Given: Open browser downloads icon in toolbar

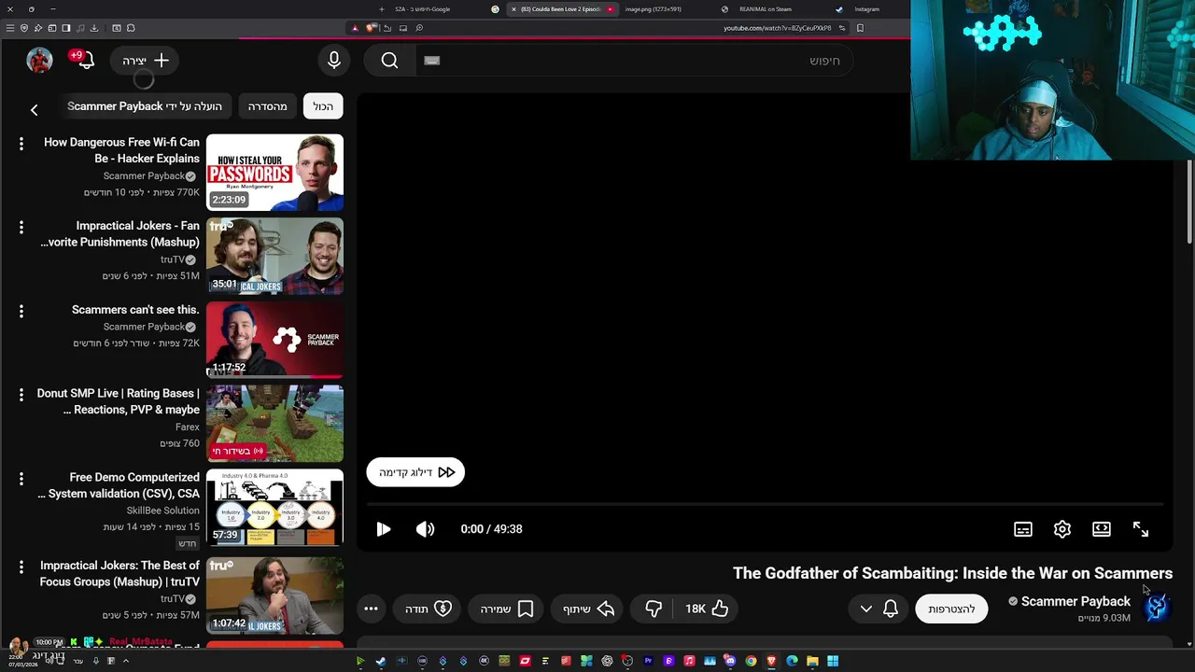Looking at the screenshot, I should pyautogui.click(x=93, y=28).
